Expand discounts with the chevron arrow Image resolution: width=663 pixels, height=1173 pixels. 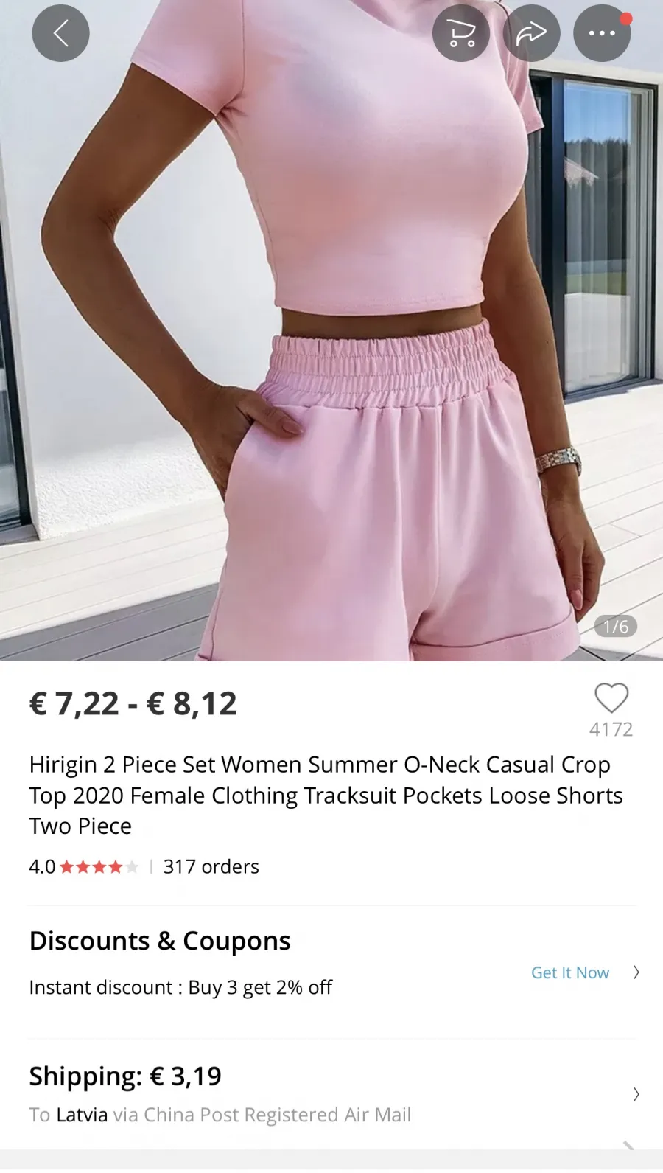click(636, 972)
